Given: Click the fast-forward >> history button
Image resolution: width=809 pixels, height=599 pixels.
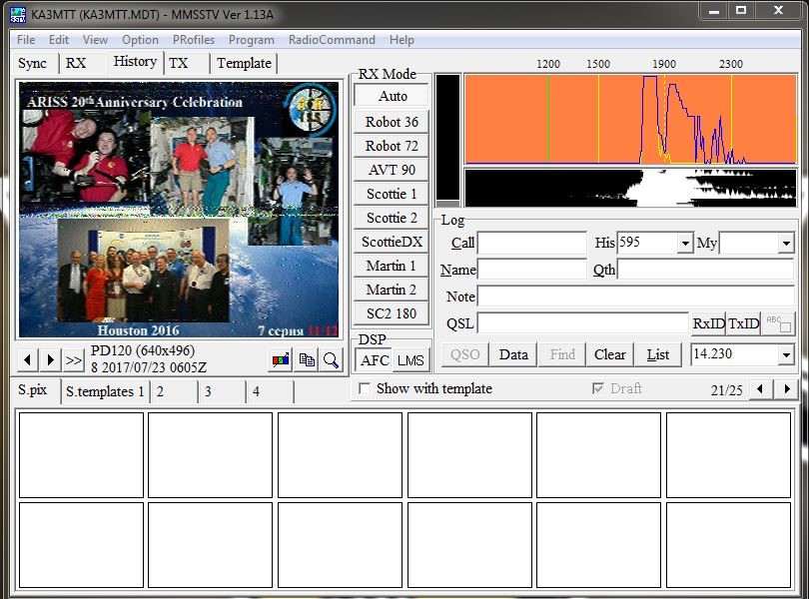Looking at the screenshot, I should click(74, 359).
